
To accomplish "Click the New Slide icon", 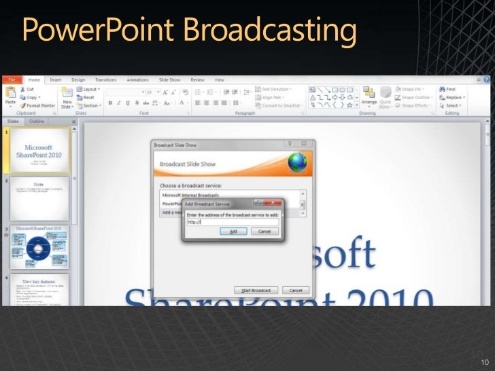I will pos(67,92).
